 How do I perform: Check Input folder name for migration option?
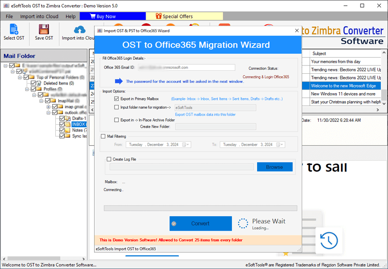116,107
